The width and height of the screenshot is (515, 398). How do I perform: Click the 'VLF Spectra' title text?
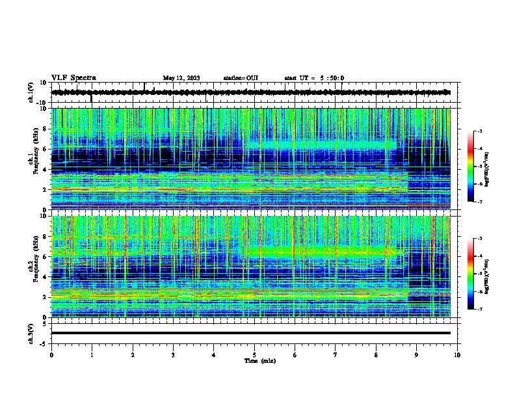[x=73, y=78]
